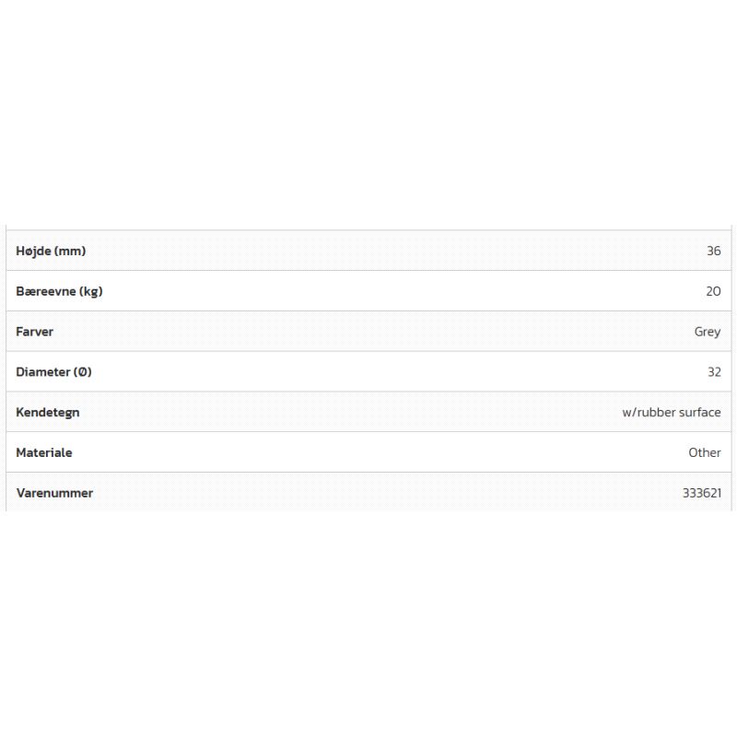This screenshot has height=737, width=737.
Task: Click the blank middle of the Kendetegn row
Action: click(368, 413)
